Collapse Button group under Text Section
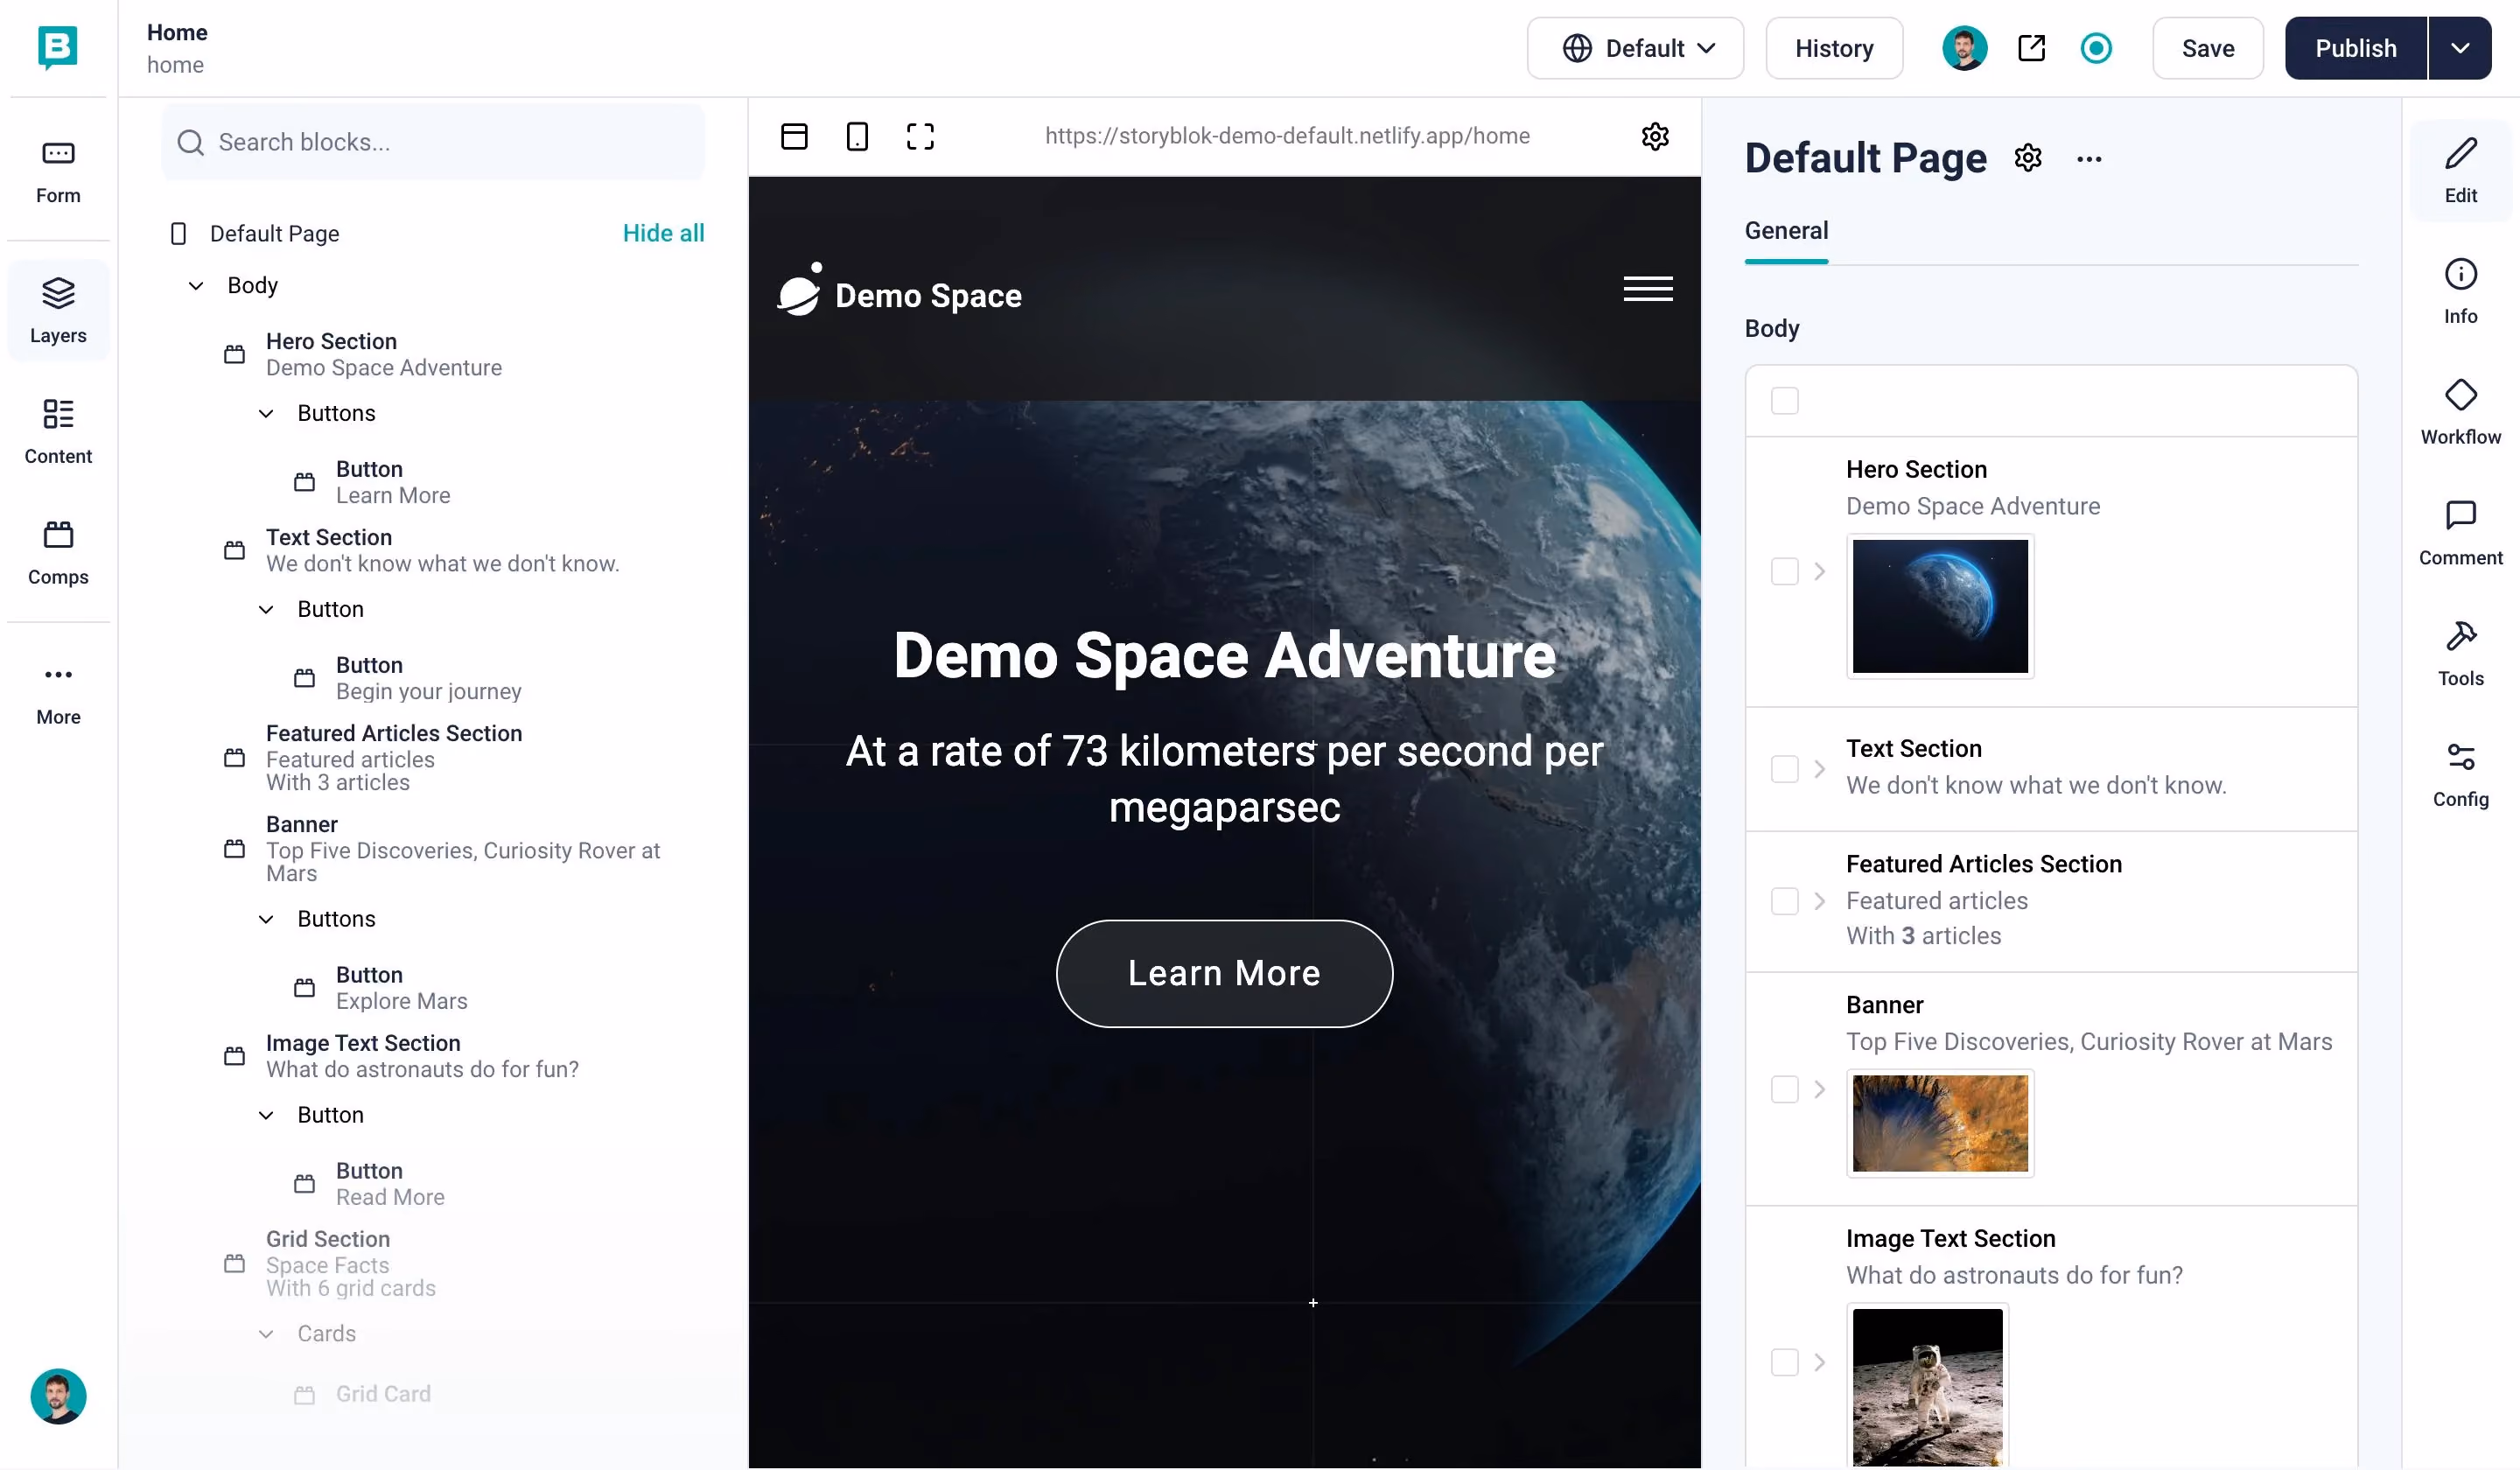Screen dimensions: 2520x1470 tap(266, 609)
